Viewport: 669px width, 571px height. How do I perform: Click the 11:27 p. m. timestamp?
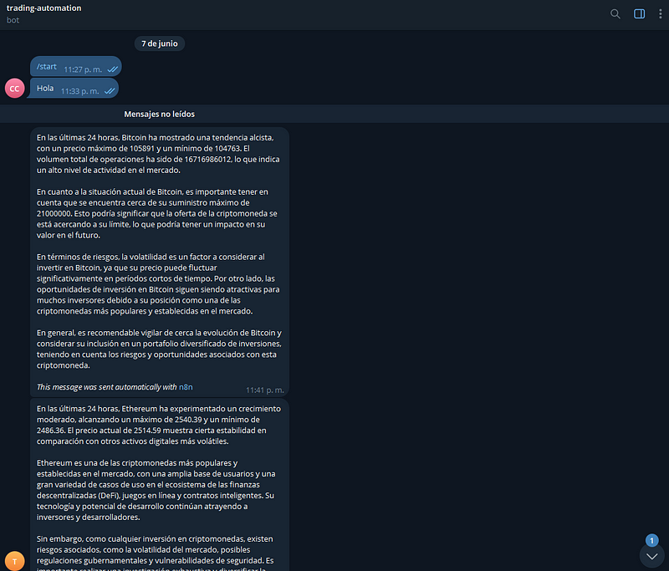(x=83, y=69)
